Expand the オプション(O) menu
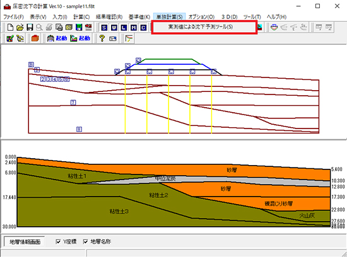This screenshot has width=347, height=257. pos(201,17)
